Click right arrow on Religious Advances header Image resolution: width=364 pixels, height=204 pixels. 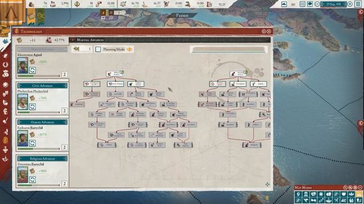coord(65,159)
